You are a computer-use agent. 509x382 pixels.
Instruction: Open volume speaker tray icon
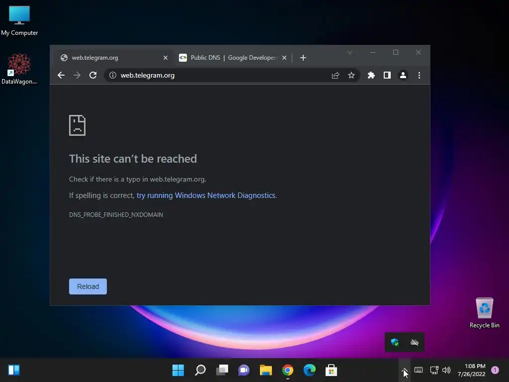pyautogui.click(x=446, y=370)
